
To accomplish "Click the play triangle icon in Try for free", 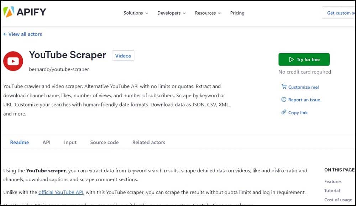I will point(291,60).
